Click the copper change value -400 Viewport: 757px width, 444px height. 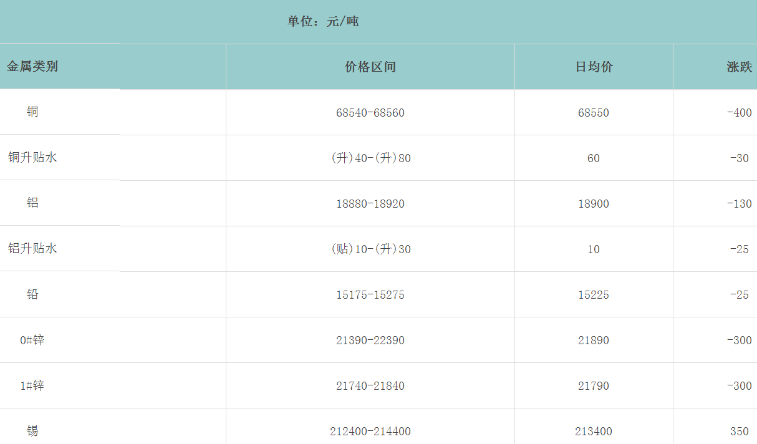739,113
